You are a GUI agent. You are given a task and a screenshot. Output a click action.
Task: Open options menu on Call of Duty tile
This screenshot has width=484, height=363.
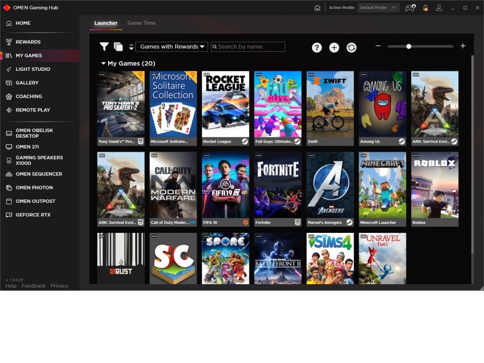pyautogui.click(x=154, y=156)
